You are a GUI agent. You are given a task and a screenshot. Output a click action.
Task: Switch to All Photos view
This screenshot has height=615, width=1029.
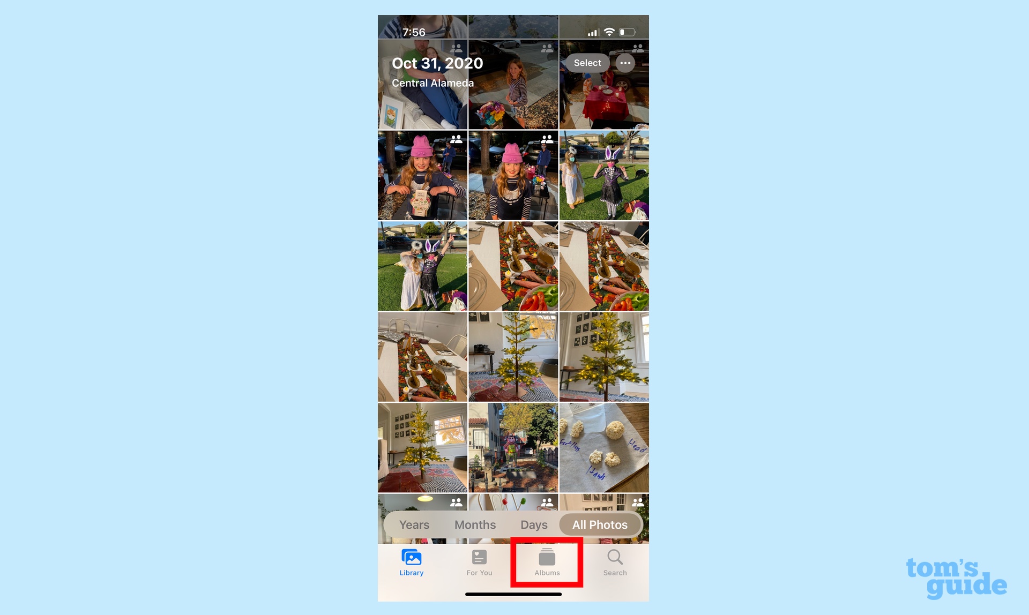tap(601, 524)
